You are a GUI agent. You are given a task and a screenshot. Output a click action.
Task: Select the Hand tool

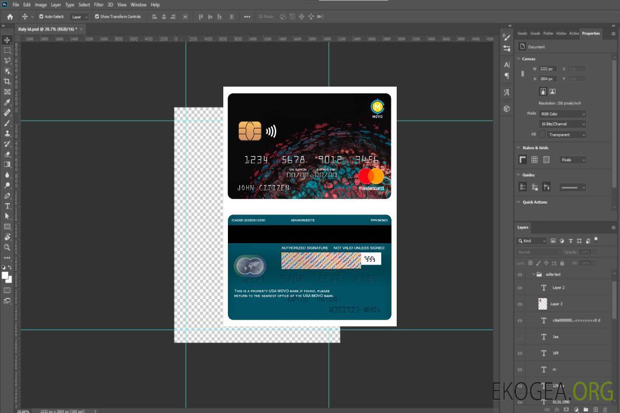coord(7,237)
